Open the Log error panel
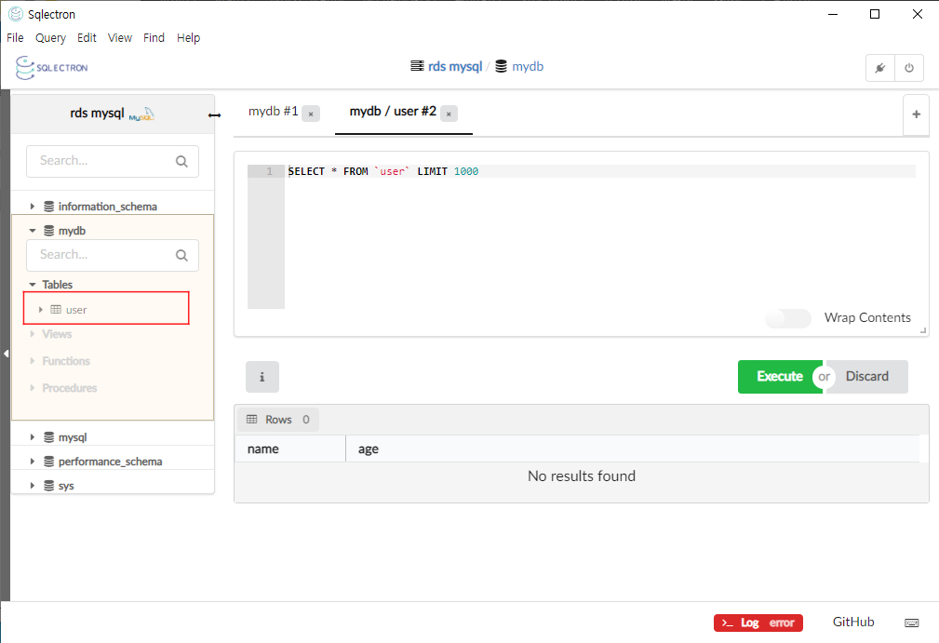This screenshot has height=643, width=939. tap(758, 623)
